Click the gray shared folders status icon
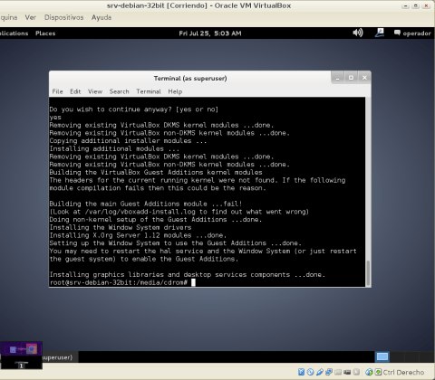 (338, 372)
